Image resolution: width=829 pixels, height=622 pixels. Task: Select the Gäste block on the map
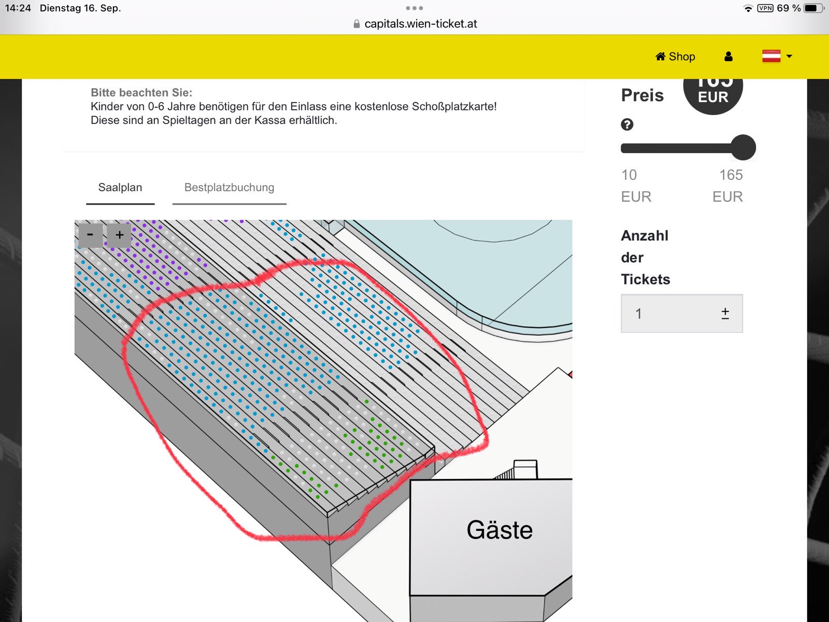click(499, 530)
